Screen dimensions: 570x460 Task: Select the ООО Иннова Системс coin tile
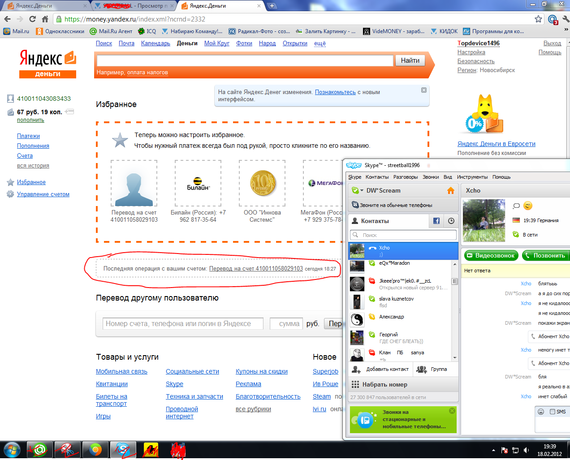click(262, 184)
